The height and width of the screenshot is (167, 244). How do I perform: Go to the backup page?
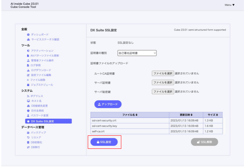(x=38, y=133)
